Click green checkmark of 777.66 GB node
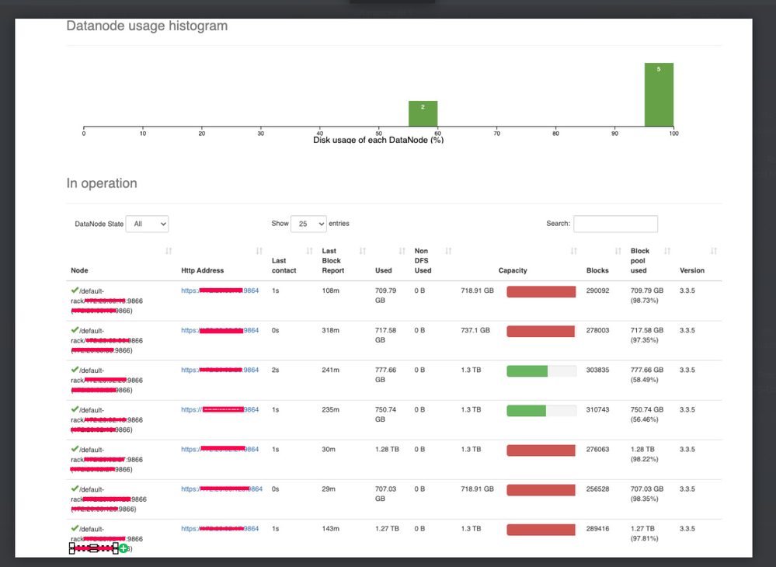 click(75, 370)
